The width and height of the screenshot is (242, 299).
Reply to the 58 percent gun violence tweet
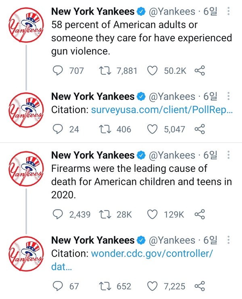click(58, 71)
